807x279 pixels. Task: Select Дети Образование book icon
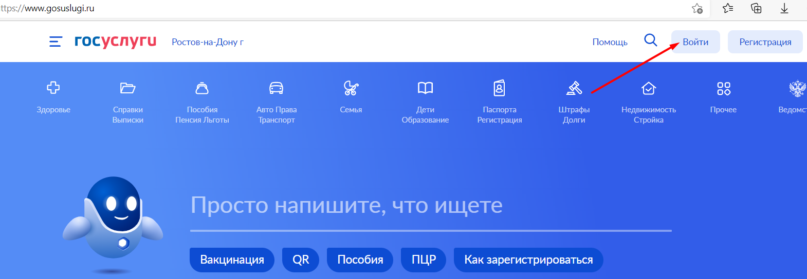425,88
